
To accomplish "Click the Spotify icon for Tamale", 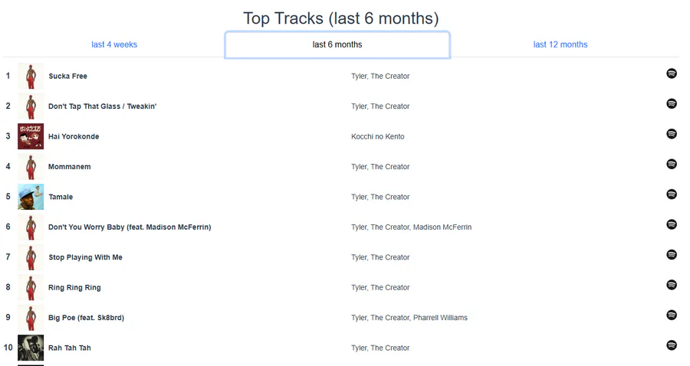I will click(672, 194).
